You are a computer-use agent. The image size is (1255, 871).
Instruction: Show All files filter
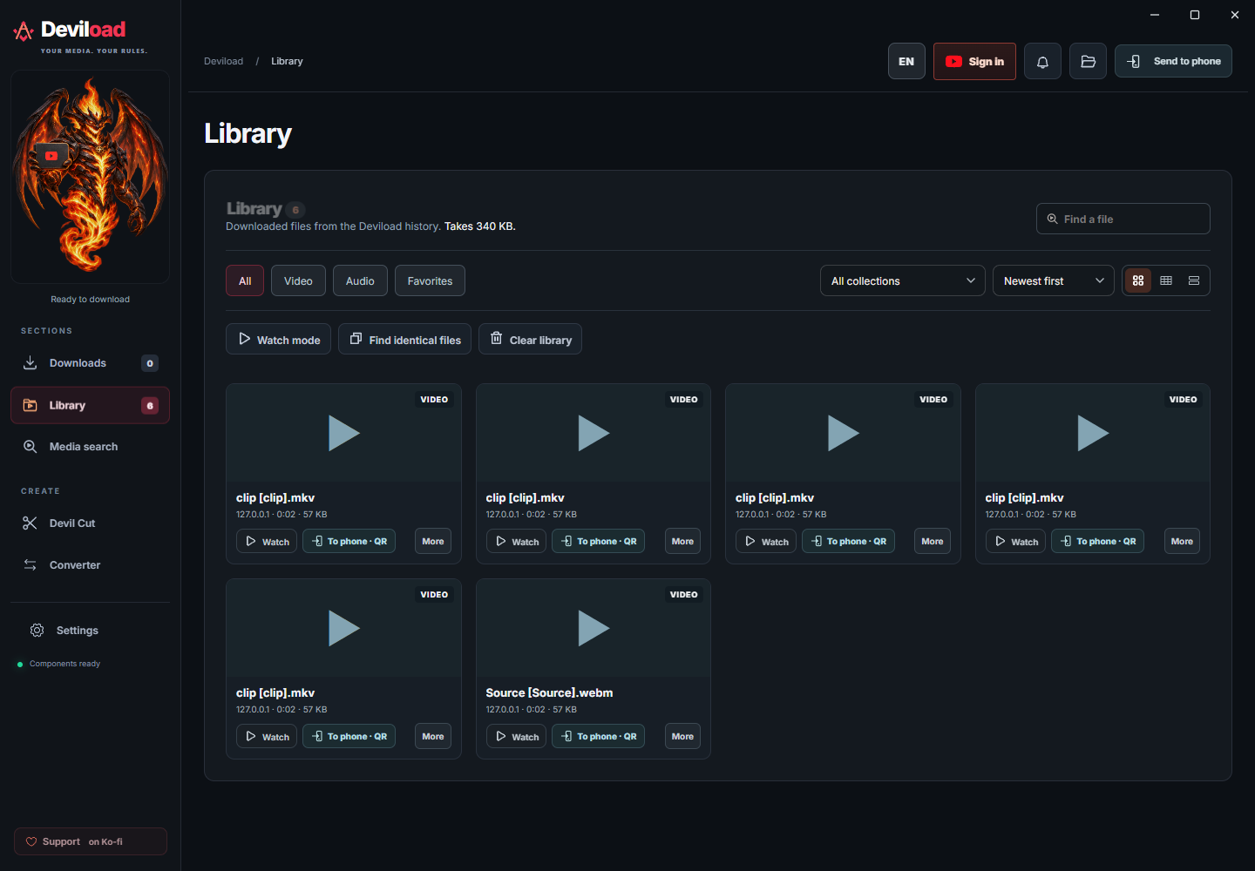click(245, 280)
